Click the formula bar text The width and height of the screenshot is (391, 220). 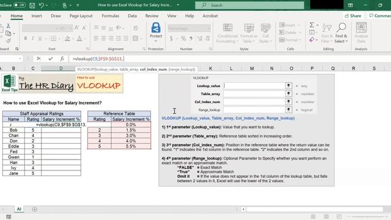(98, 59)
